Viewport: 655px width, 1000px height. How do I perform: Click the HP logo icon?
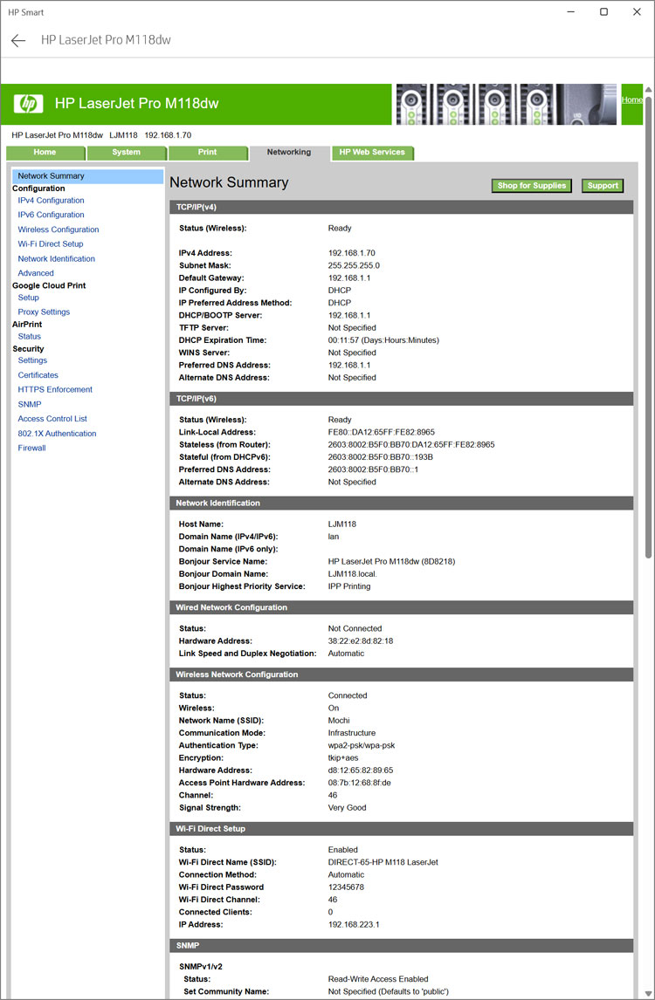coord(28,103)
